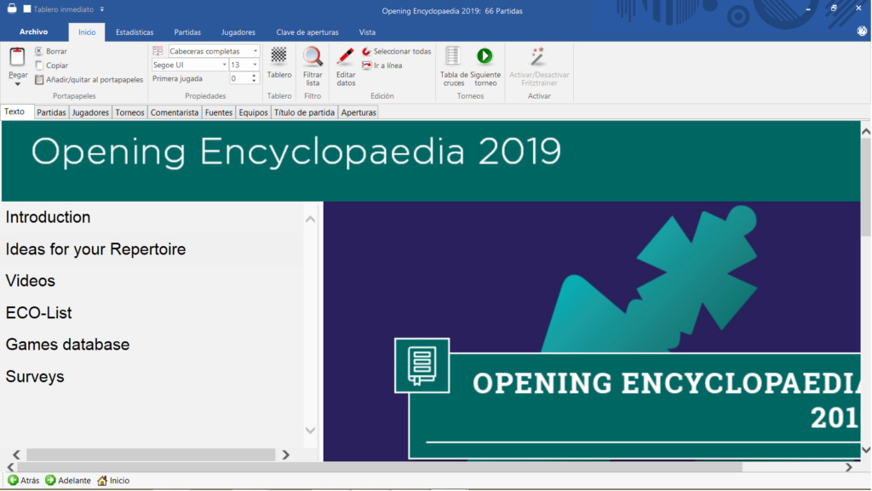Click the contents list up arrow
The height and width of the screenshot is (491, 872).
pos(310,220)
